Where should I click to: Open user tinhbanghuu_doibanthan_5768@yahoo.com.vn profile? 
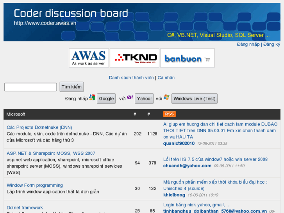[x=215, y=211]
